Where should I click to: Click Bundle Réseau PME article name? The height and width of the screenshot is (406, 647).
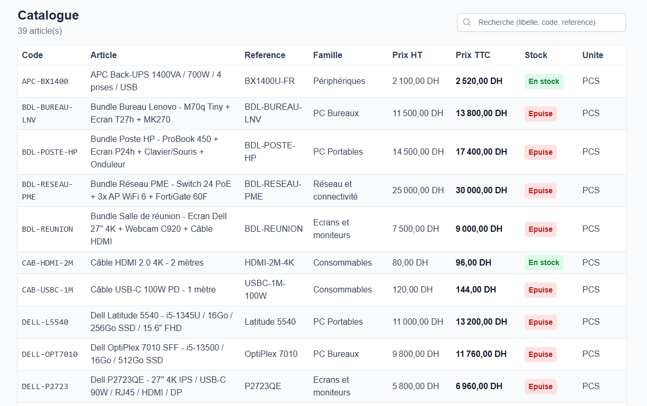[x=161, y=190]
